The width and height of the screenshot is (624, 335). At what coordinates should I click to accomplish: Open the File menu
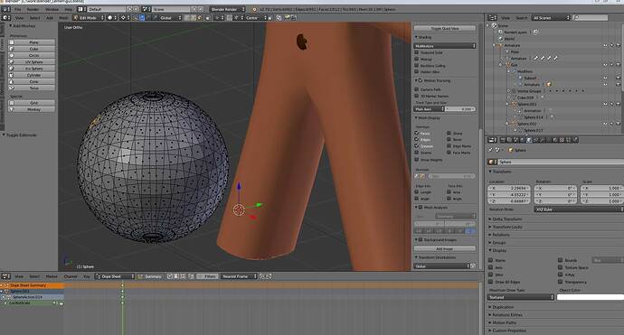pos(17,9)
